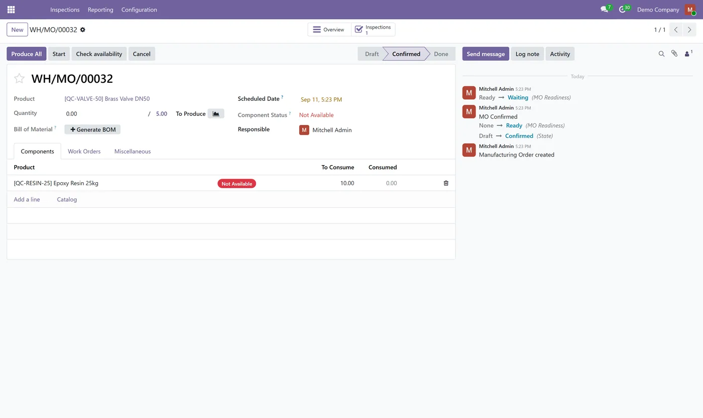Create a New record
Image resolution: width=703 pixels, height=418 pixels.
17,30
